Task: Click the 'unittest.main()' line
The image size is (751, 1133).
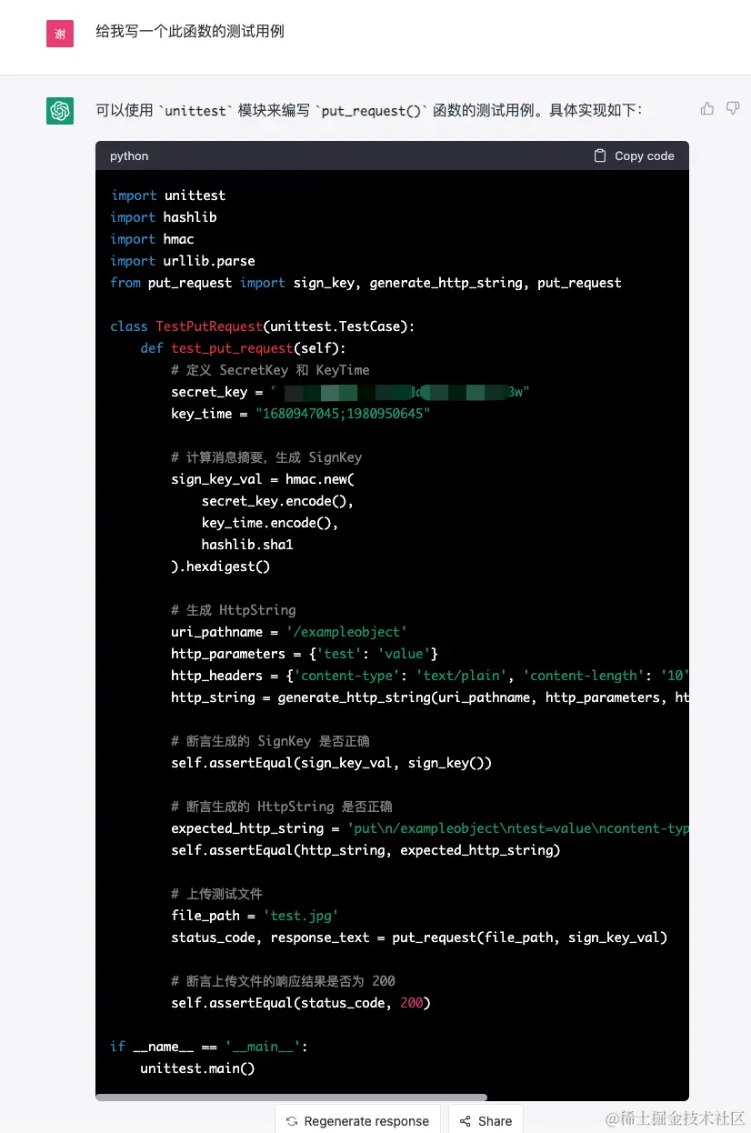Action: click(197, 1068)
